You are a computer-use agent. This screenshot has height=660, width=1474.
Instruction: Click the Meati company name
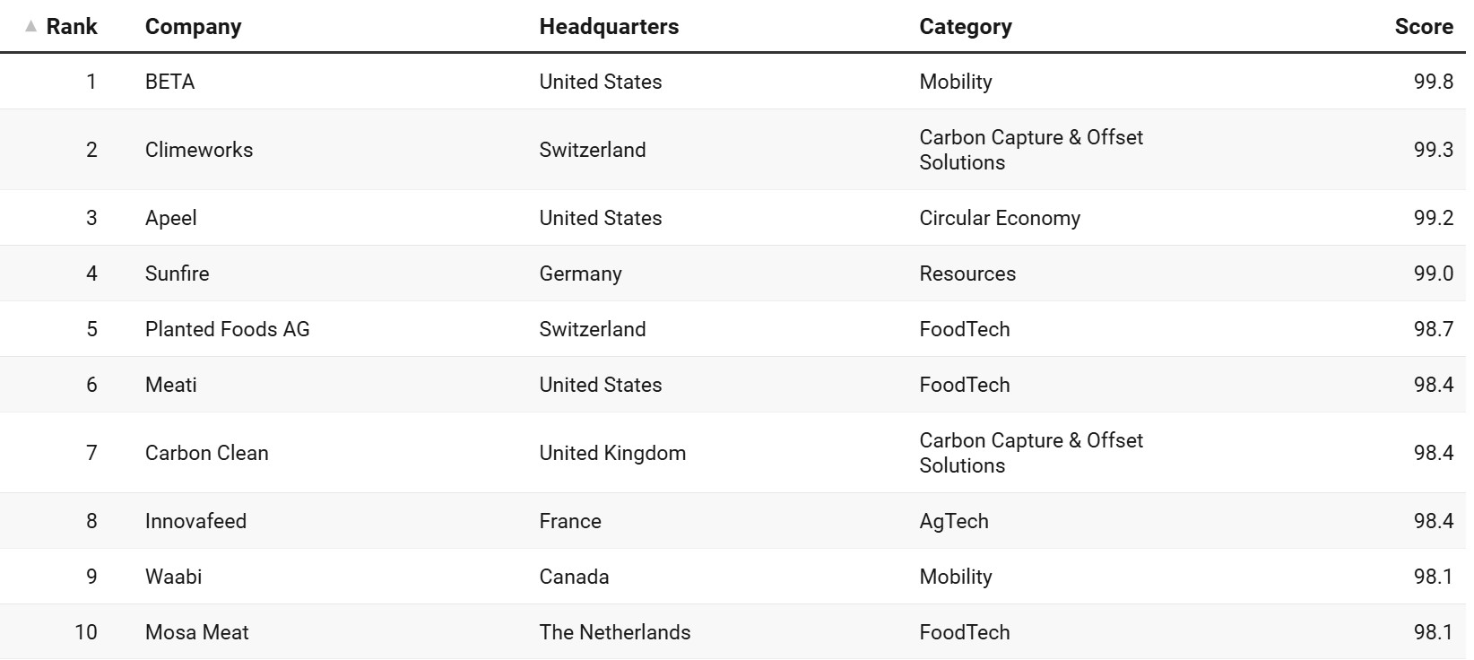170,385
